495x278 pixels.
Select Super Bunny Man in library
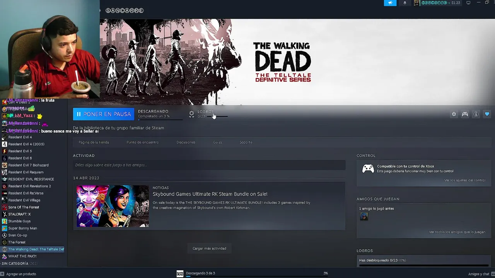22,228
